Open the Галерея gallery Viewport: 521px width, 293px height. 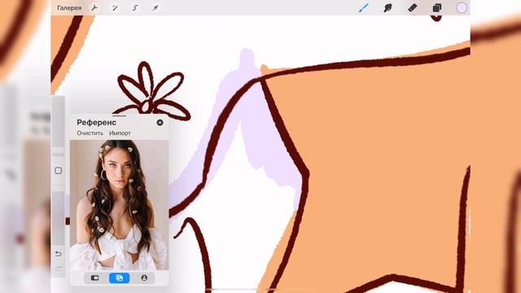(x=69, y=7)
